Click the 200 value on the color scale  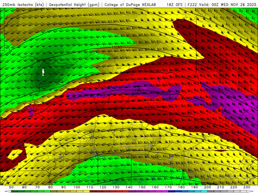(207, 187)
